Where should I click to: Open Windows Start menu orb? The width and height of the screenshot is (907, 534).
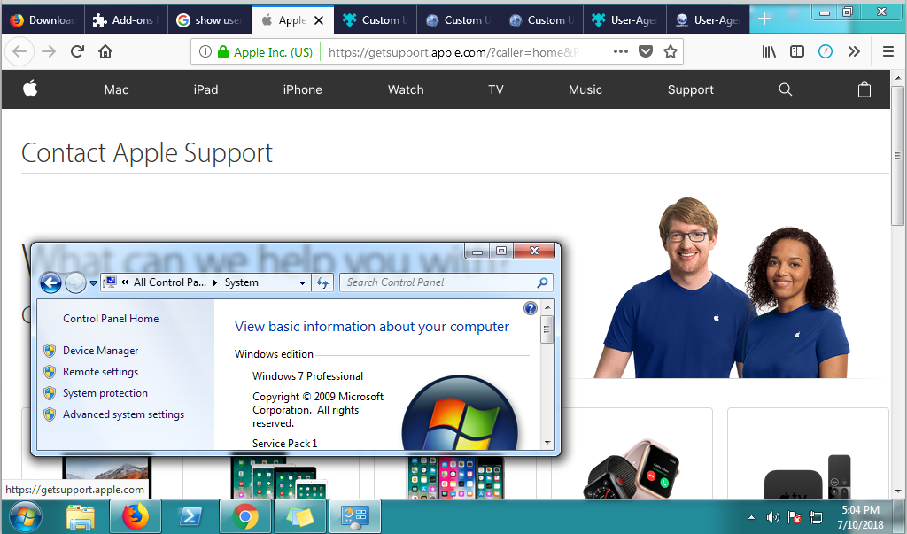tap(26, 516)
